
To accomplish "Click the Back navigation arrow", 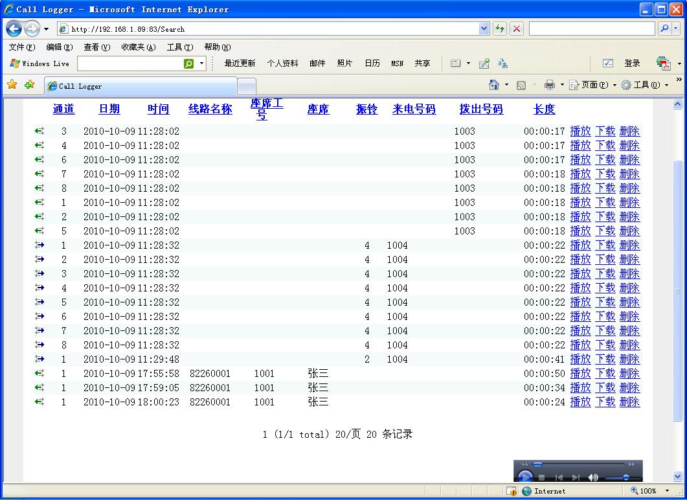I will [x=14, y=28].
